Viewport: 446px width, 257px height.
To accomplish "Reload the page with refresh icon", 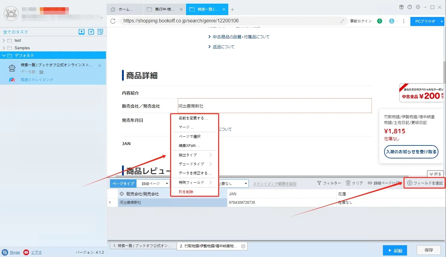I will [x=113, y=21].
